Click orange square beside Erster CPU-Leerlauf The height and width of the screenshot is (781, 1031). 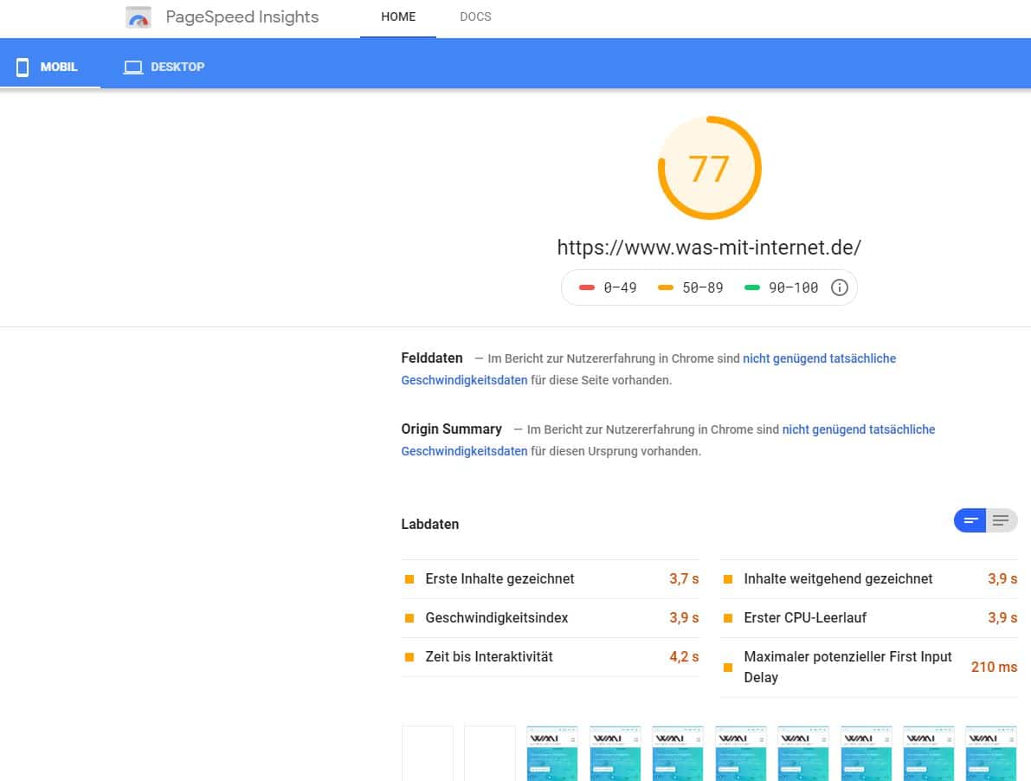click(728, 618)
